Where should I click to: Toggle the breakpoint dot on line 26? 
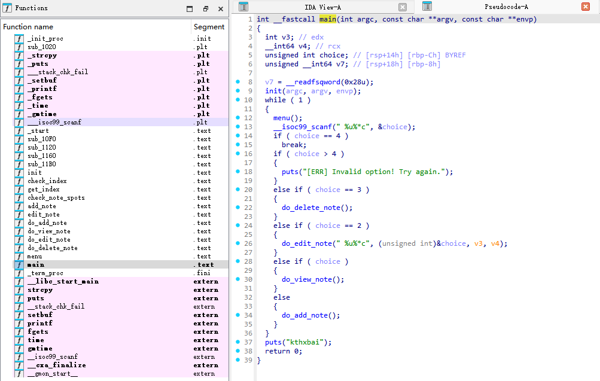(x=237, y=243)
